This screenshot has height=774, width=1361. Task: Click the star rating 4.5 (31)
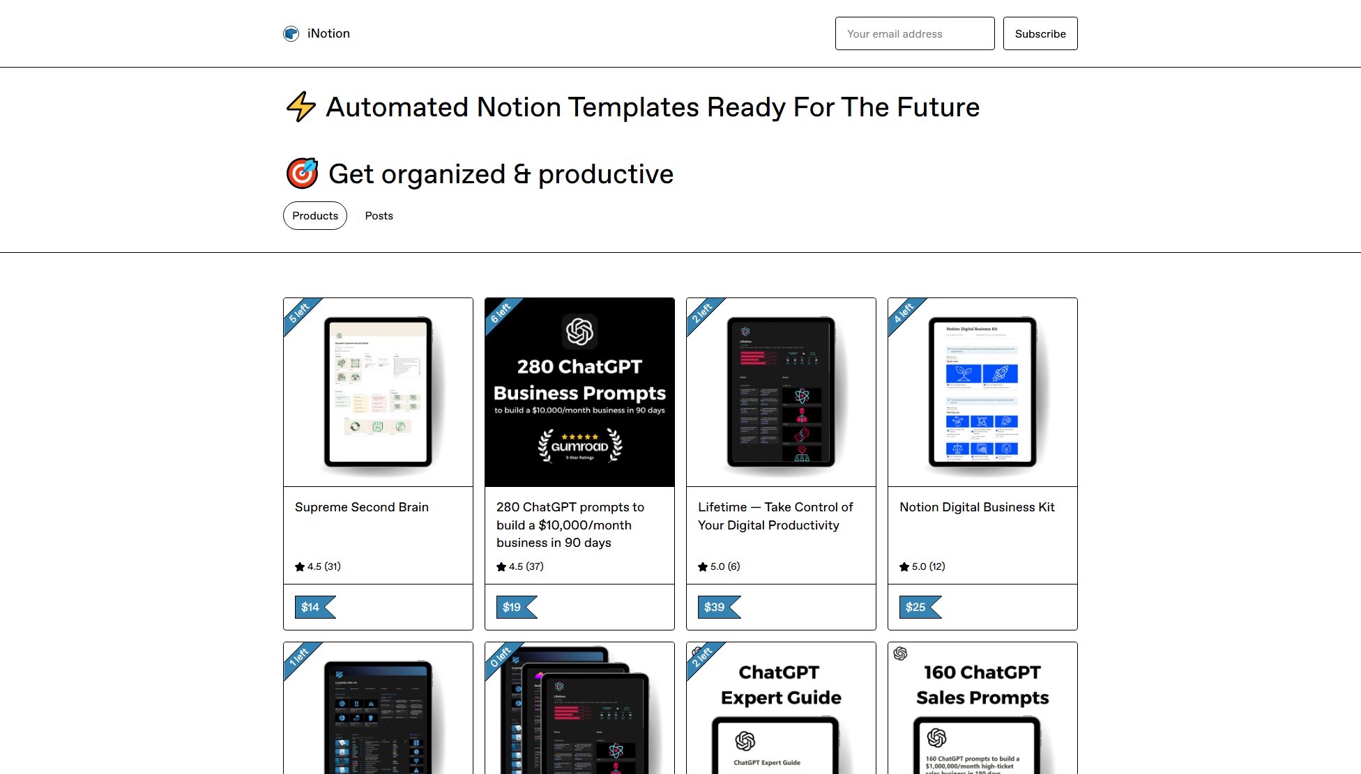(318, 566)
